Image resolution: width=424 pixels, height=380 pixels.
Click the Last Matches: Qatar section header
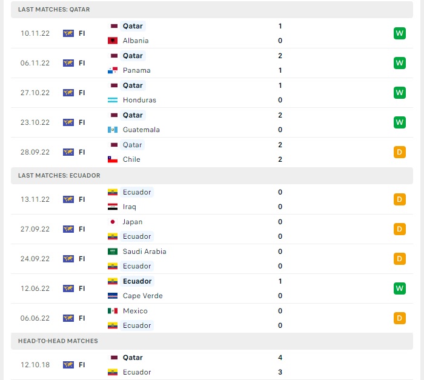[55, 10]
